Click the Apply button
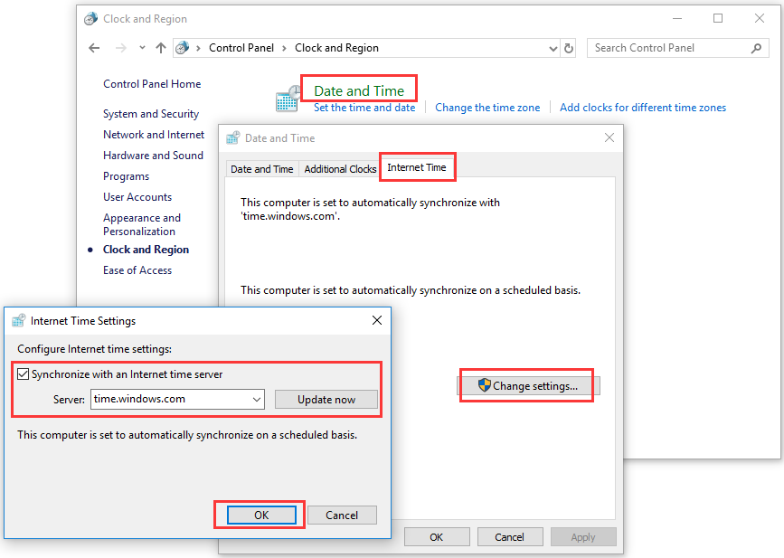The width and height of the screenshot is (784, 558). (x=583, y=536)
